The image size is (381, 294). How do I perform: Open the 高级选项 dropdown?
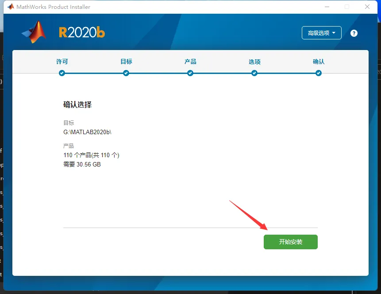click(321, 33)
